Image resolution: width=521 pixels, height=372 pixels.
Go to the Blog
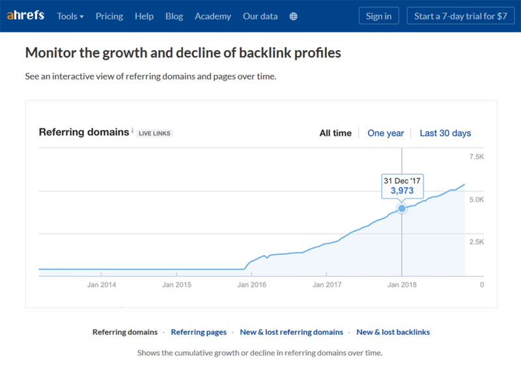(x=174, y=16)
